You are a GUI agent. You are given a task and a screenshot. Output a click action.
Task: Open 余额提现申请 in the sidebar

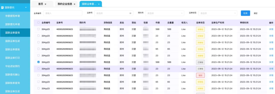pyautogui.click(x=12, y=16)
